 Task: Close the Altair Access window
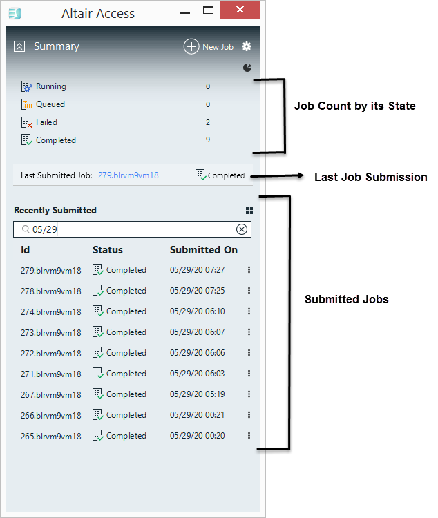click(240, 10)
